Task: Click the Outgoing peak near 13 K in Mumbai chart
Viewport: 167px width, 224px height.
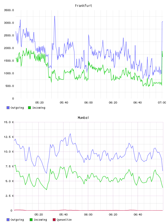Action: [70, 134]
